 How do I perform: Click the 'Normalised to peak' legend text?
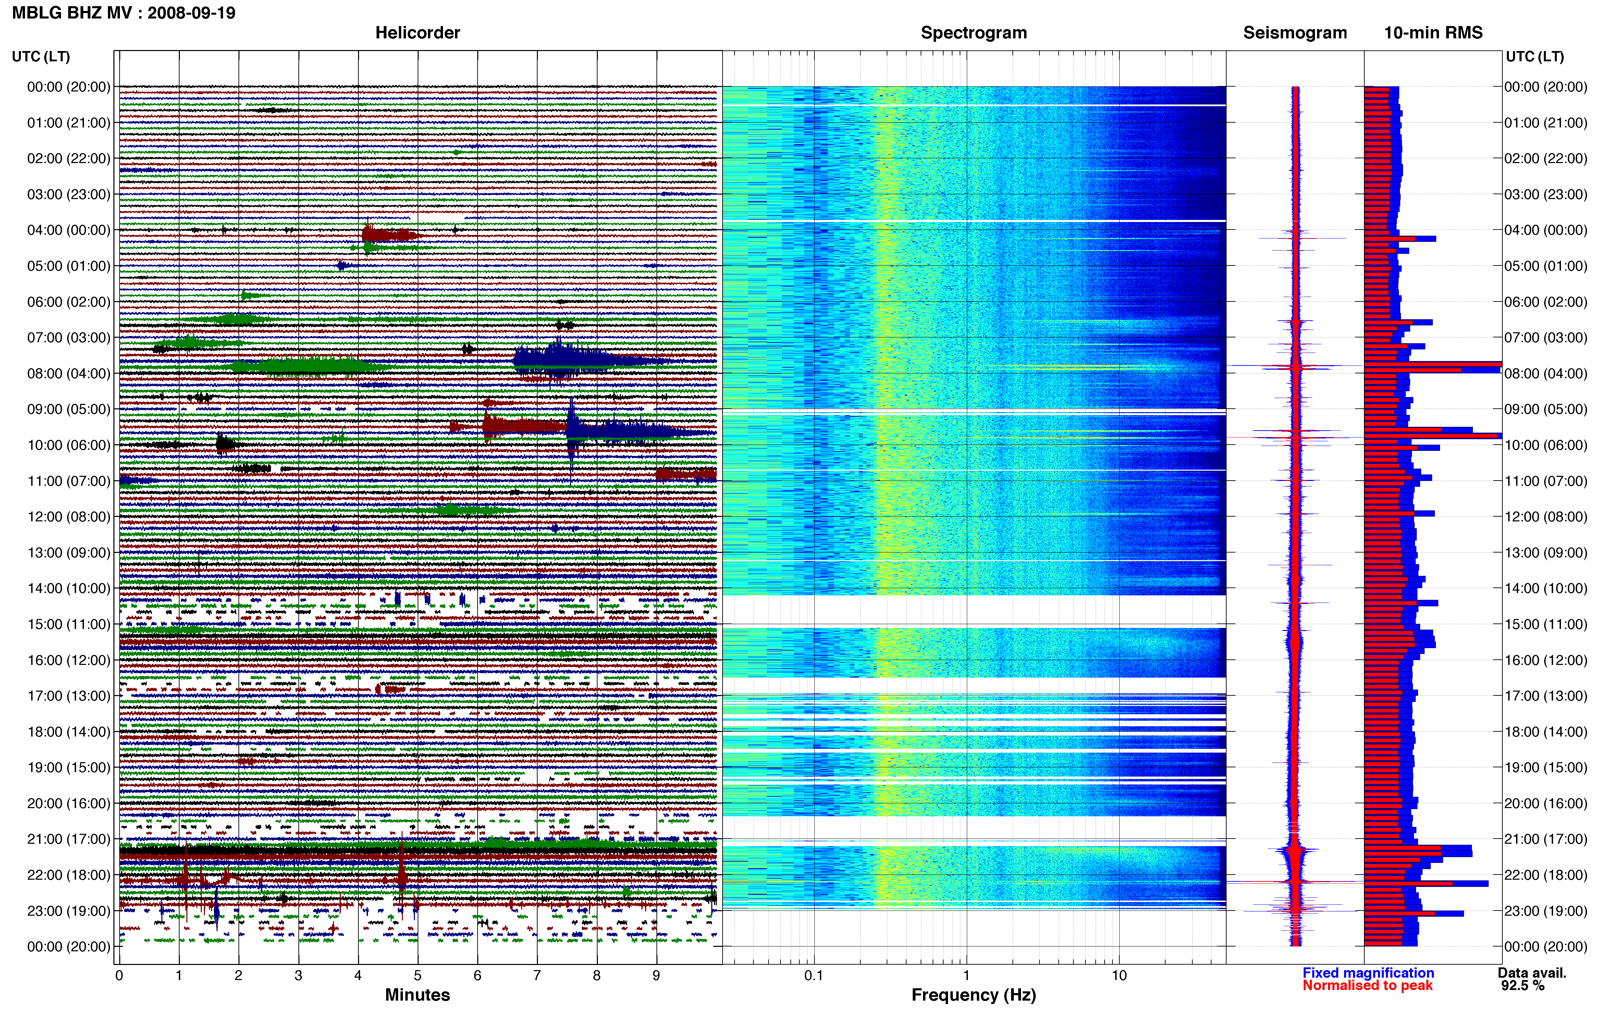point(1367,986)
